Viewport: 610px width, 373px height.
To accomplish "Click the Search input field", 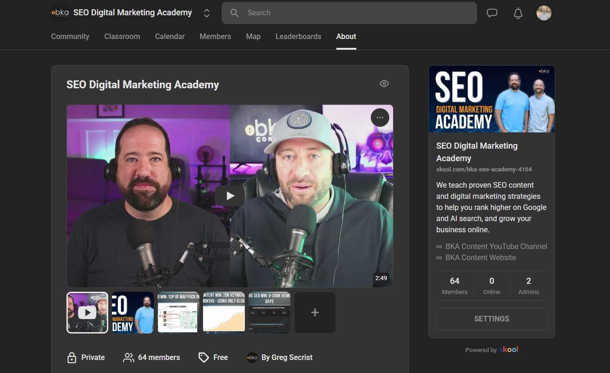I will pyautogui.click(x=349, y=13).
